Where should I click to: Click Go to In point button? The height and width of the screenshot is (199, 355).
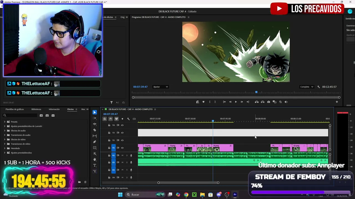[x=224, y=102]
